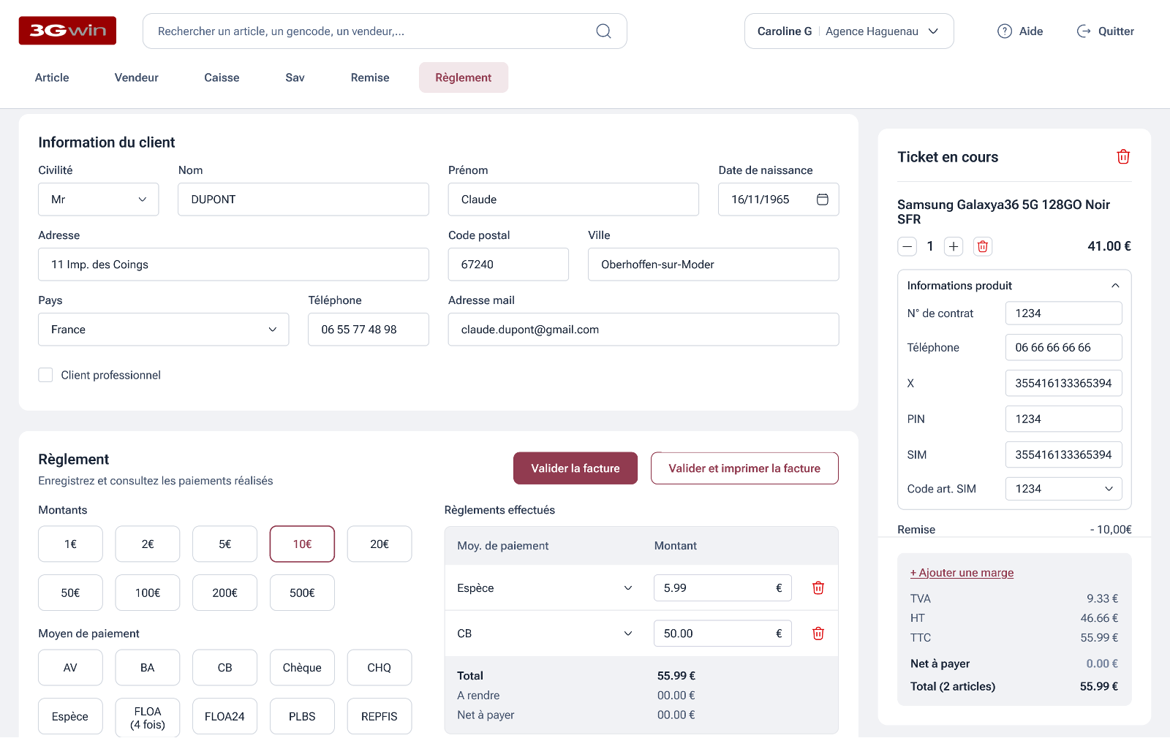
Task: Remove the Samsung Galaxya36 article with trash icon
Action: point(982,246)
